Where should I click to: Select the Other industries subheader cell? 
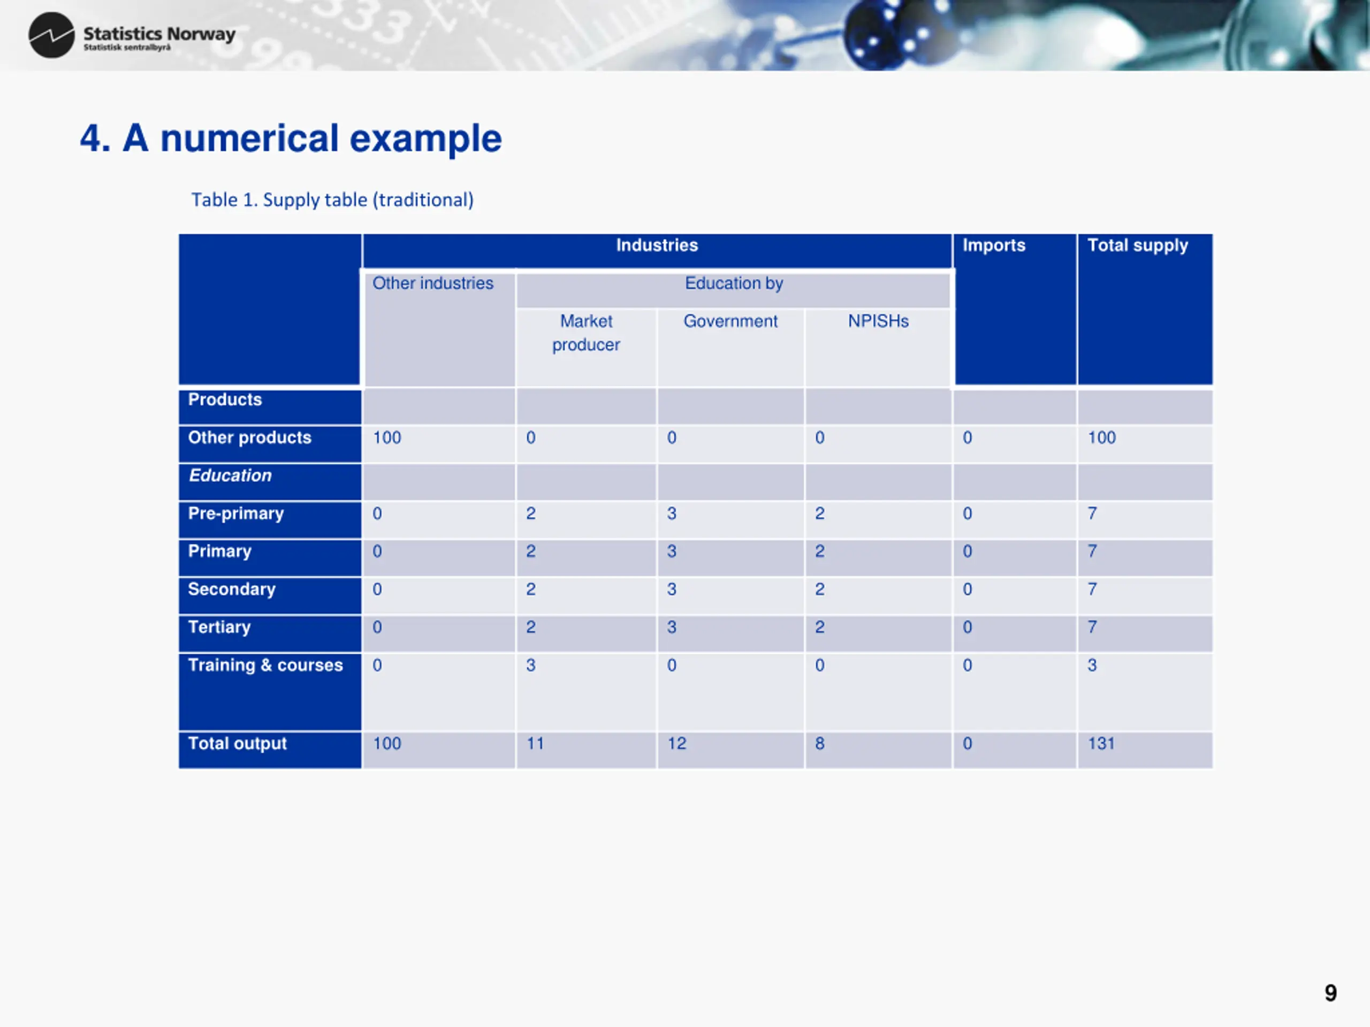[x=439, y=329]
